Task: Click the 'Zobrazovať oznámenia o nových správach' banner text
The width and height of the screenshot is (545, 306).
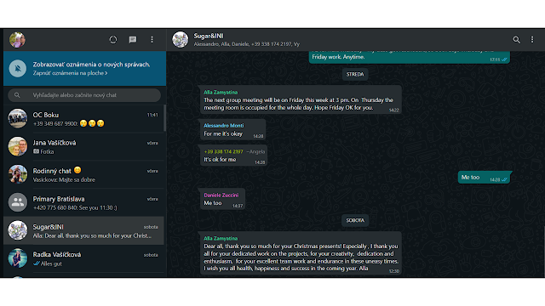Action: [91, 65]
